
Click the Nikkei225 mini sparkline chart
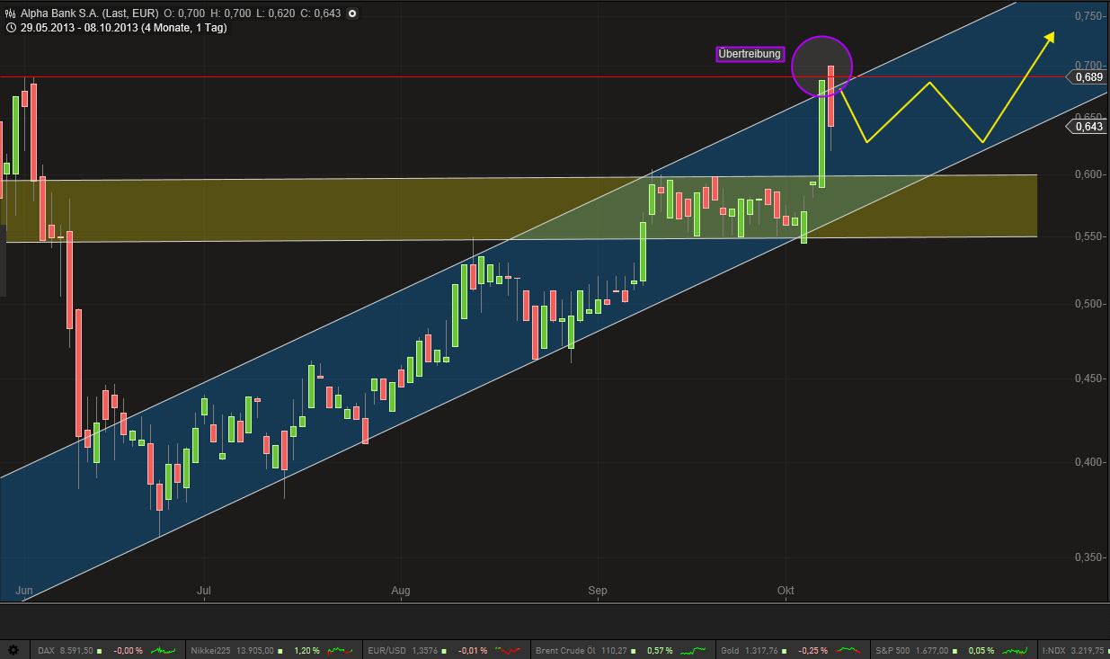coord(340,650)
